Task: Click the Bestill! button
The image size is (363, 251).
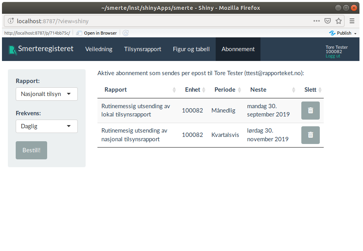Action: (31, 150)
